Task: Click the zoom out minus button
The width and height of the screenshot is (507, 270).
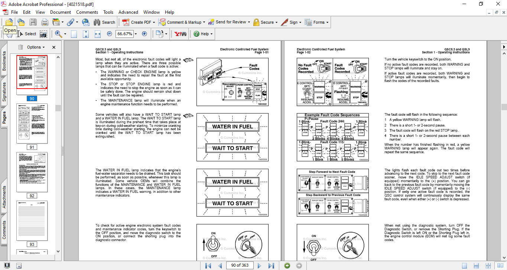Action: (110, 34)
